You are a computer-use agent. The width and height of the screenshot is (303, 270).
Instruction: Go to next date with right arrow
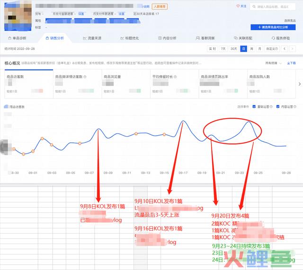(x=293, y=49)
